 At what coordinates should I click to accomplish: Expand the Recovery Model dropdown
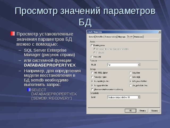(138, 65)
